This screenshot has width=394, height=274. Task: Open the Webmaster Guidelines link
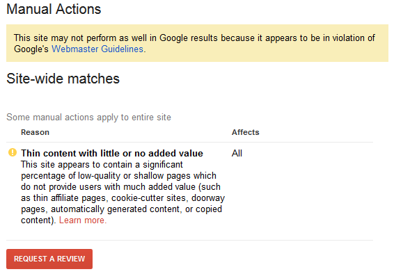click(x=97, y=49)
